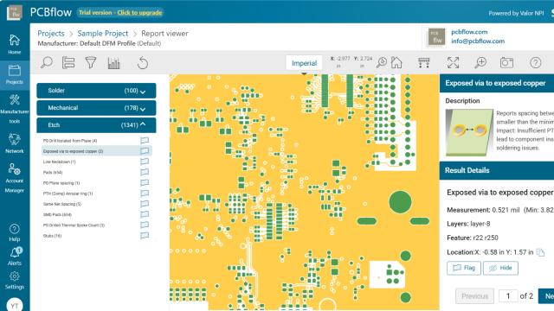This screenshot has width=554, height=311.
Task: Flag PTH (Comp) Annular ring row
Action: [145, 194]
